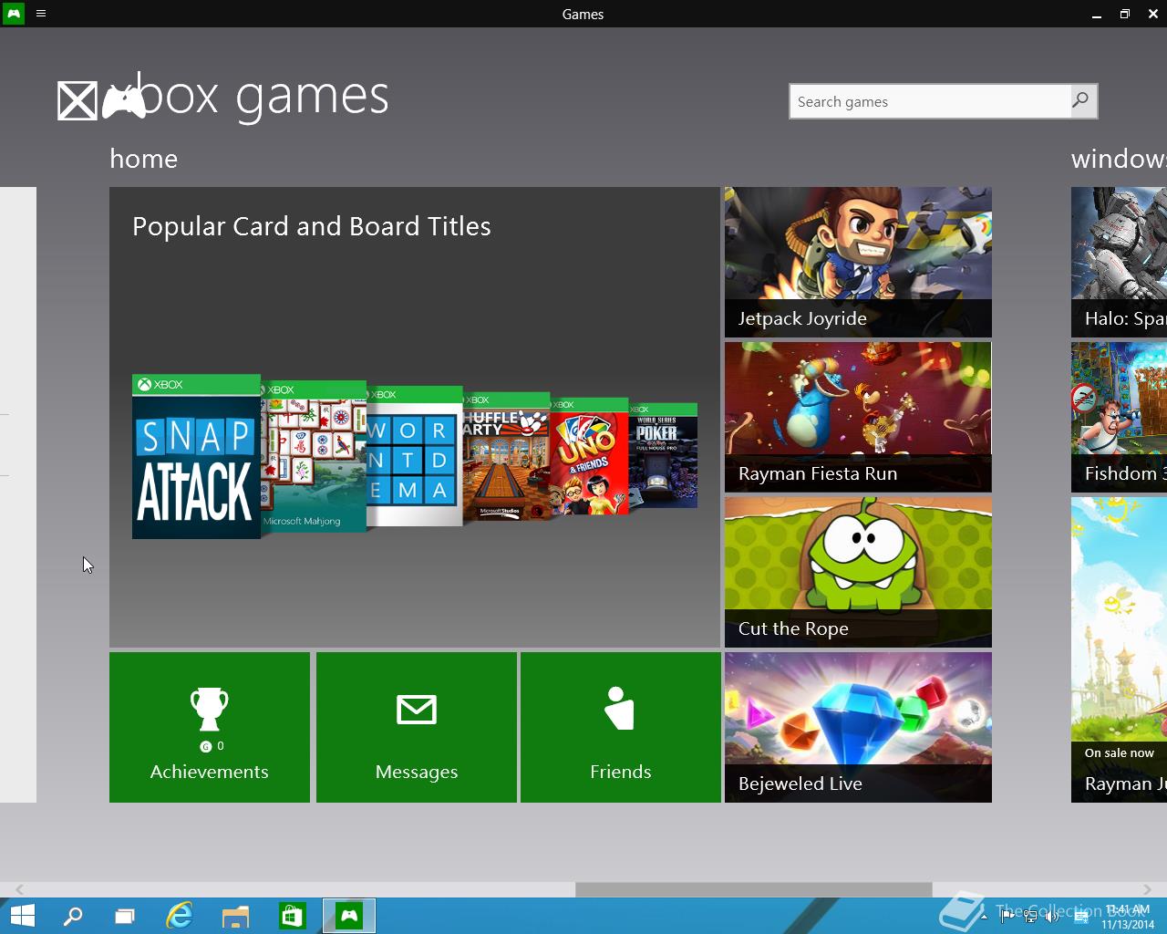This screenshot has height=934, width=1167.
Task: Open Task View on the taskbar
Action: (x=124, y=916)
